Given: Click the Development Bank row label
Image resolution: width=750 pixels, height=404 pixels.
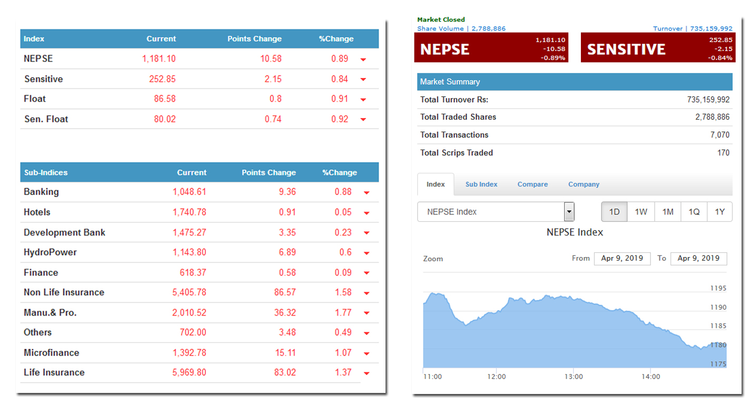Looking at the screenshot, I should point(64,232).
